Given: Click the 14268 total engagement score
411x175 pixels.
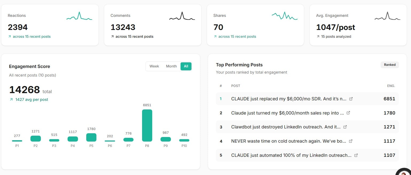Looking at the screenshot, I should 25,90.
